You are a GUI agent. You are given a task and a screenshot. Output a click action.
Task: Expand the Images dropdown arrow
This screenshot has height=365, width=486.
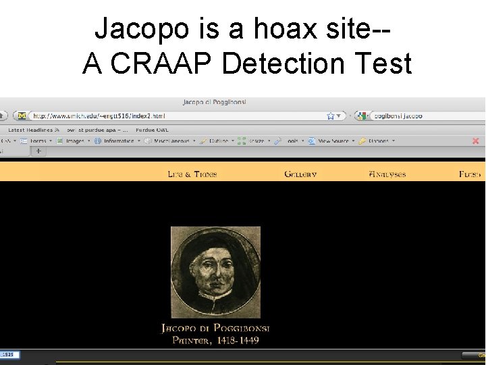88,141
